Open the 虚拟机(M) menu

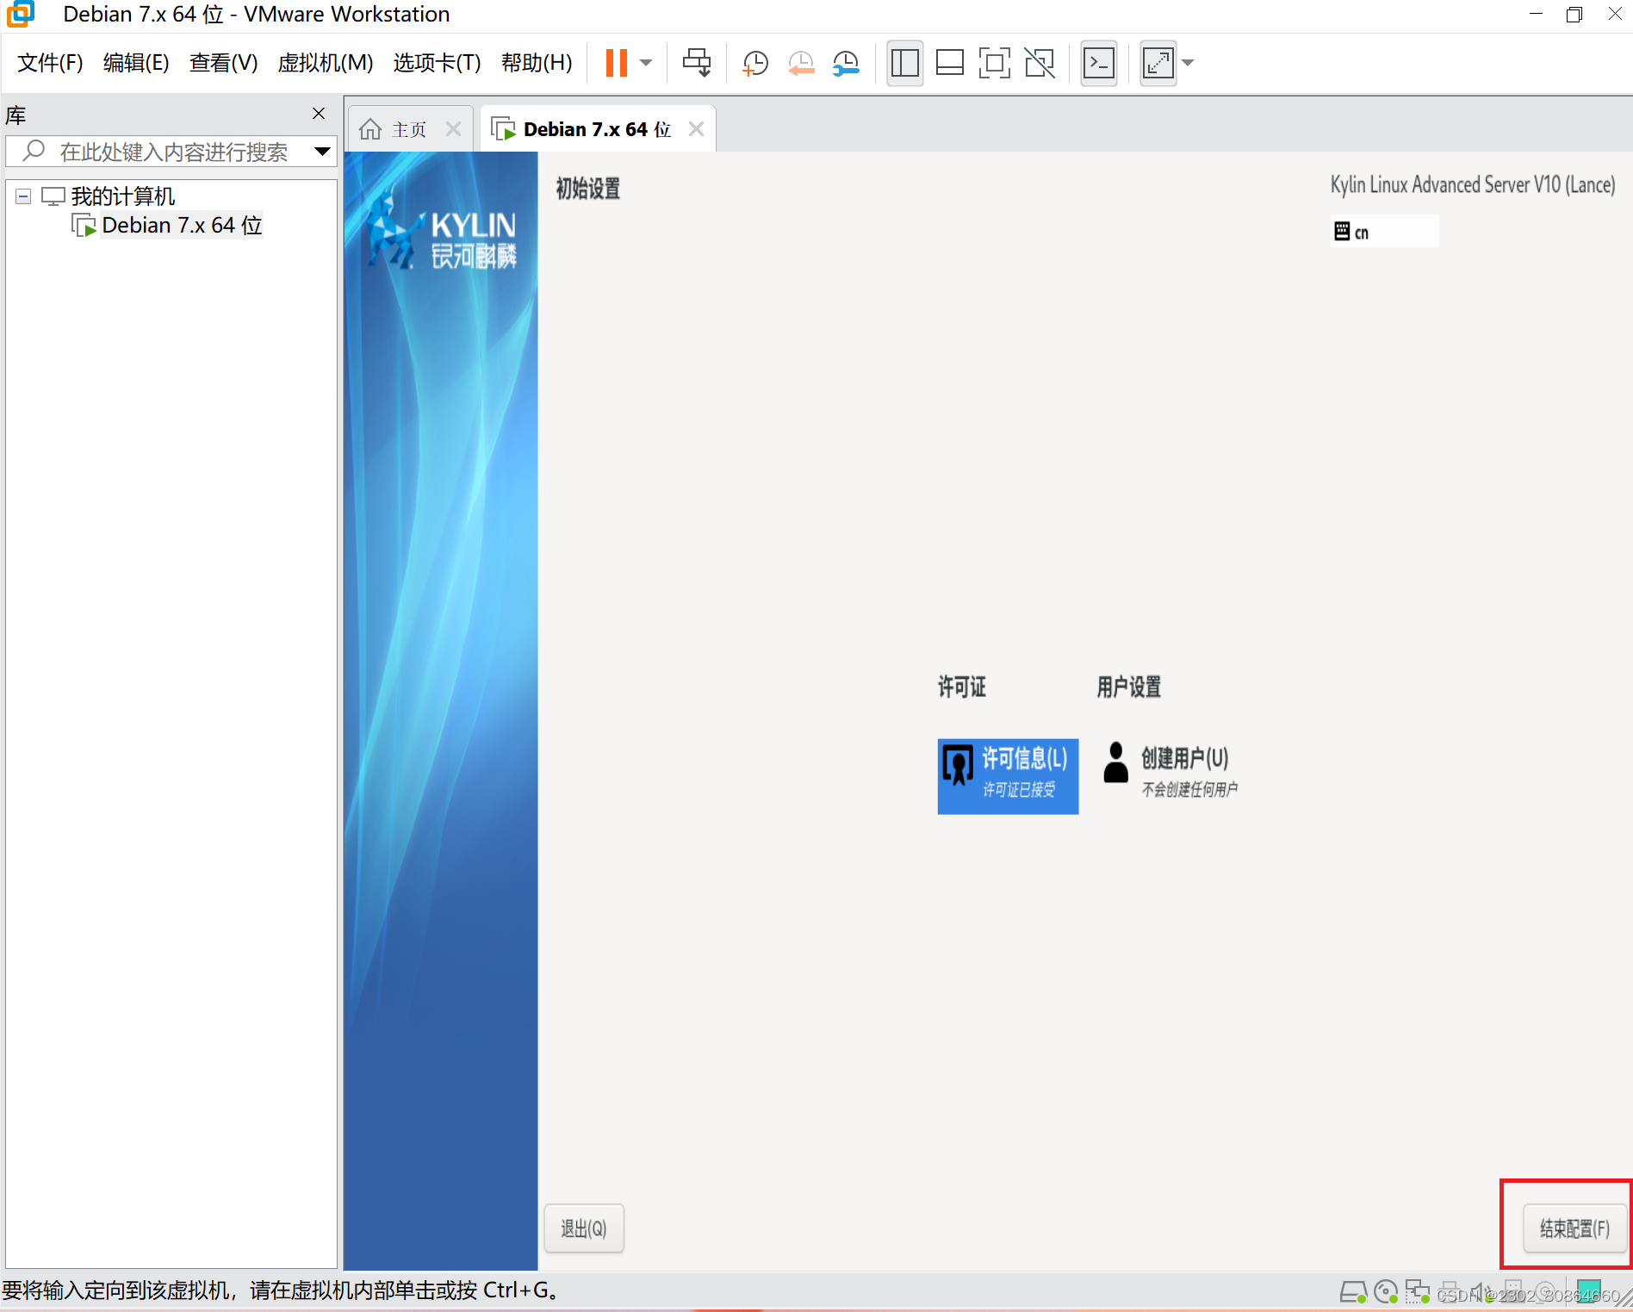[325, 63]
